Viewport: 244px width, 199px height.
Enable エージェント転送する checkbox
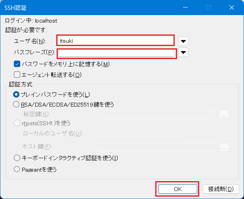tap(17, 74)
